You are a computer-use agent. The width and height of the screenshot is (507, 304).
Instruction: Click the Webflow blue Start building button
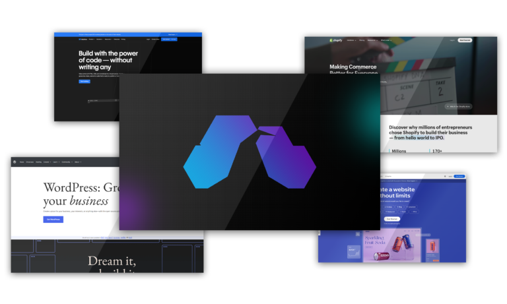(x=84, y=81)
